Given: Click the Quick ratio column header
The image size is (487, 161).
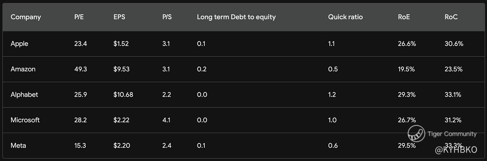Looking at the screenshot, I should pos(345,17).
